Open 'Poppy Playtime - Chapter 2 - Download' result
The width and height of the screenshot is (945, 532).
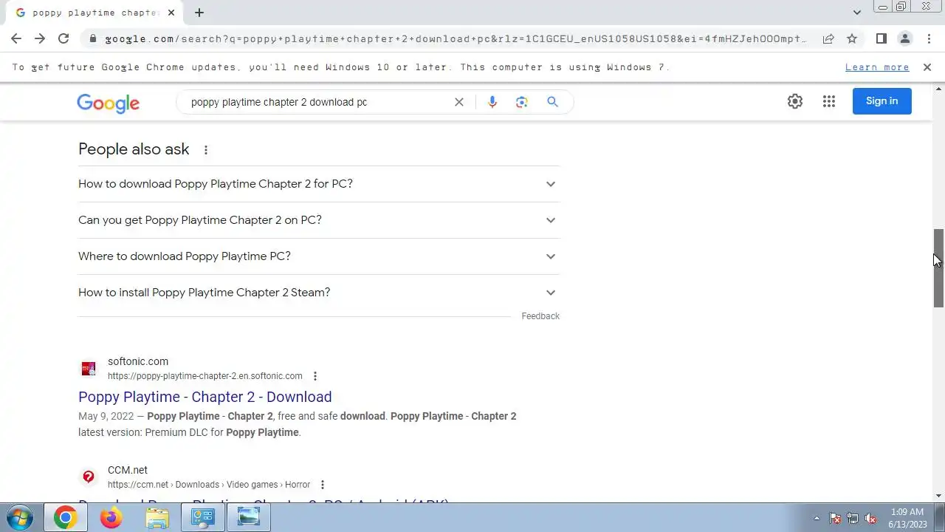[205, 397]
